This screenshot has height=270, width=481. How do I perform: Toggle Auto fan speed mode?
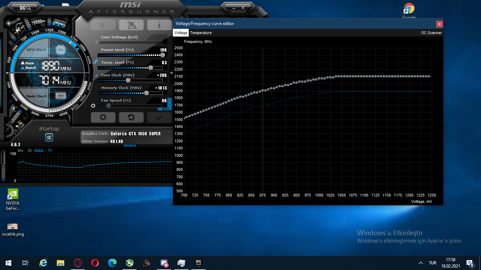[165, 109]
